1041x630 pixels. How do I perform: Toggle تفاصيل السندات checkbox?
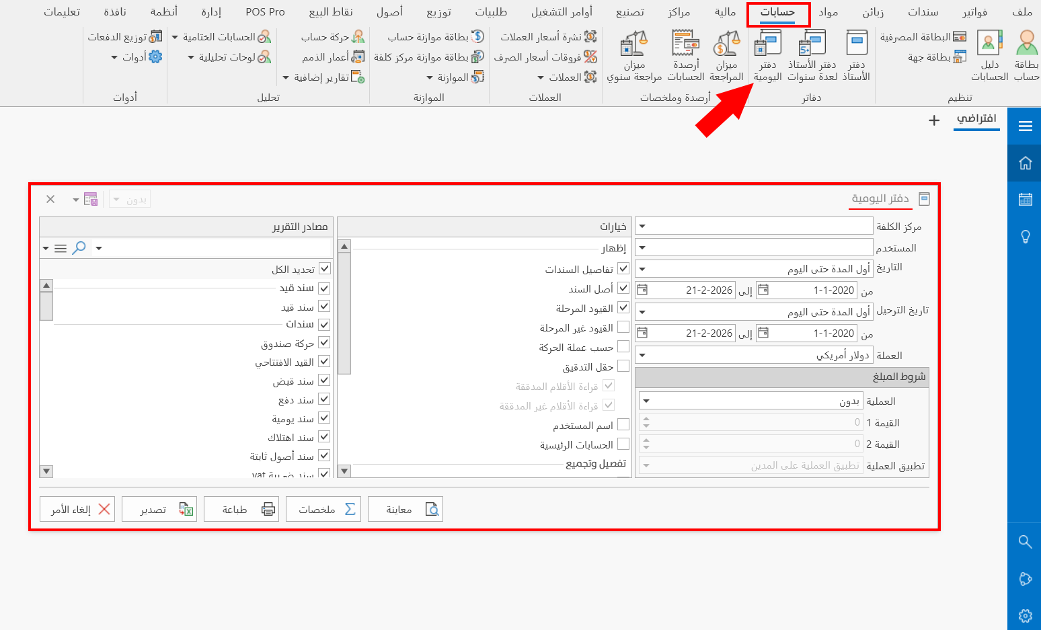click(x=623, y=269)
